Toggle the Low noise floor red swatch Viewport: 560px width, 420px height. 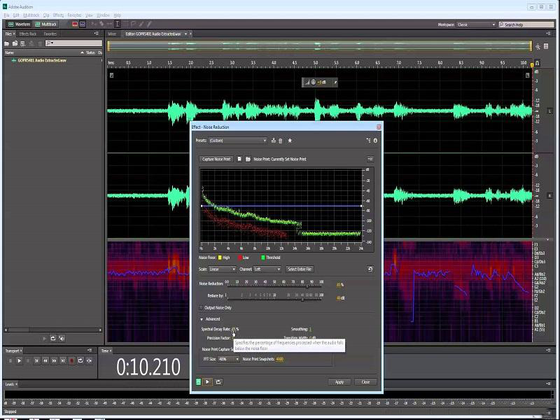click(x=240, y=258)
